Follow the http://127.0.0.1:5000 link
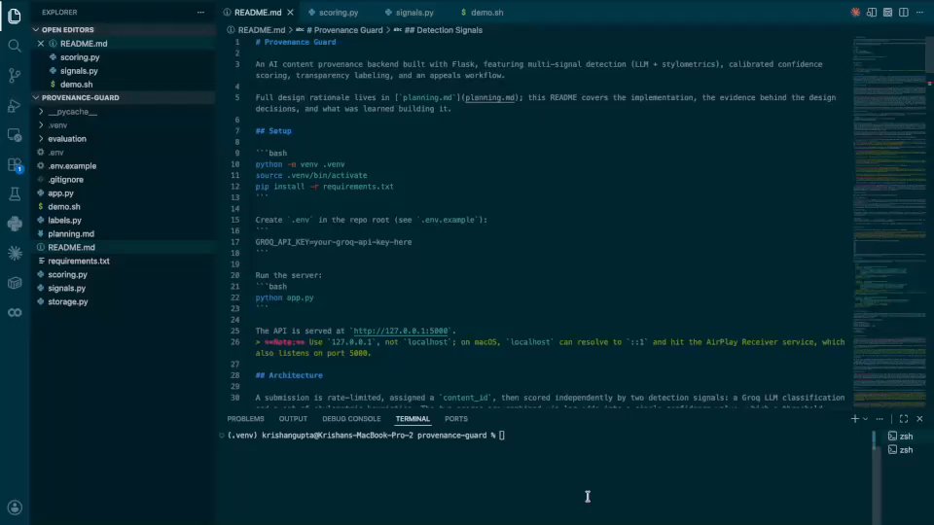Viewport: 934px width, 525px height. (401, 331)
